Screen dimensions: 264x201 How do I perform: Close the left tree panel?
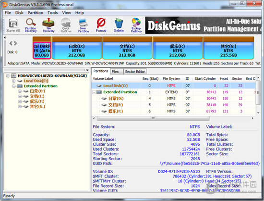87,70
